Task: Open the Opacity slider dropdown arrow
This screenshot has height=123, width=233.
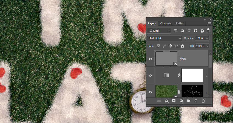Action: (x=207, y=38)
